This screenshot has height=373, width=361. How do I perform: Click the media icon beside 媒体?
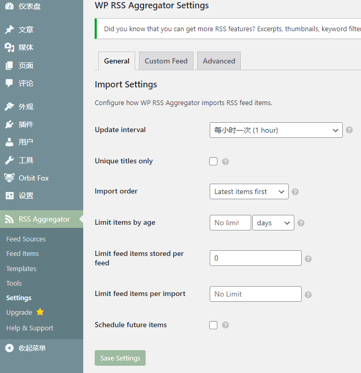click(x=9, y=47)
